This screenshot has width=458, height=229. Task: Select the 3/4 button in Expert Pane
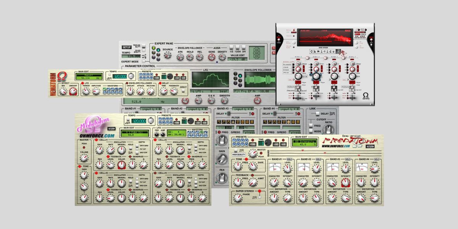tap(244, 47)
